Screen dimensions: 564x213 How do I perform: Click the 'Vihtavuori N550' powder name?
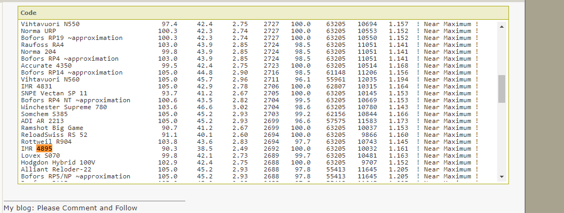point(50,24)
